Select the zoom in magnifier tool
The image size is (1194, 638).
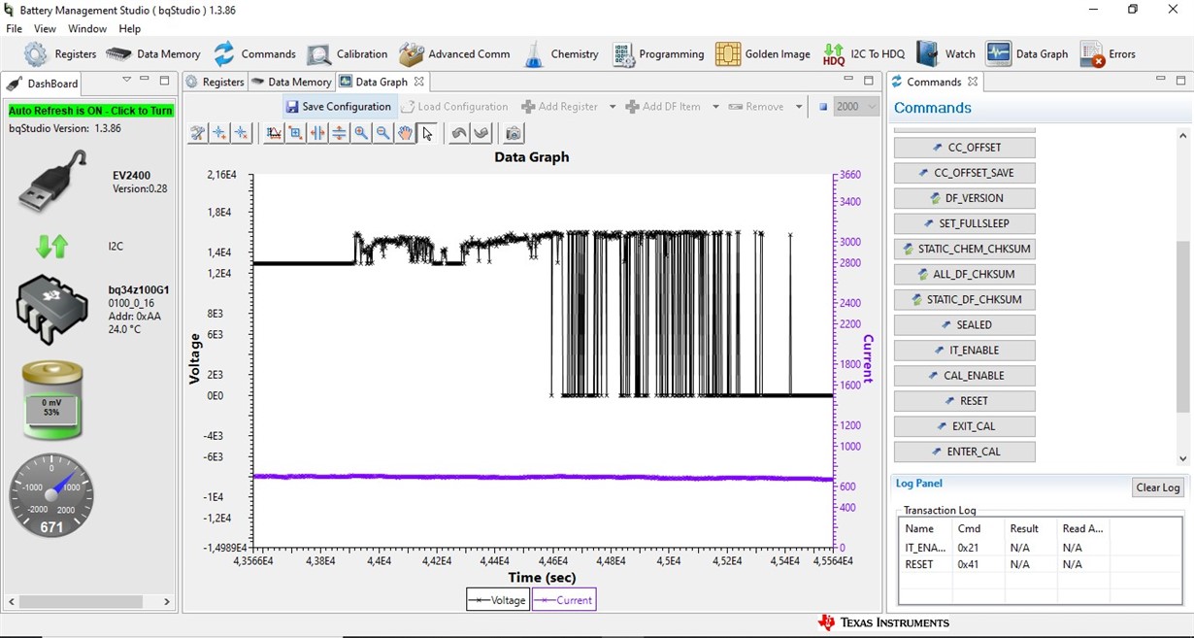tap(361, 133)
